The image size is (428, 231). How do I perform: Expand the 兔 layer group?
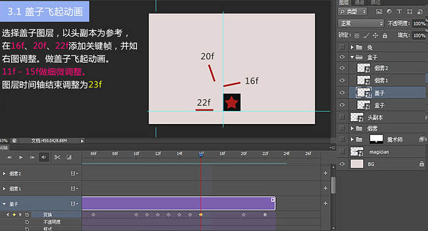tap(352, 47)
